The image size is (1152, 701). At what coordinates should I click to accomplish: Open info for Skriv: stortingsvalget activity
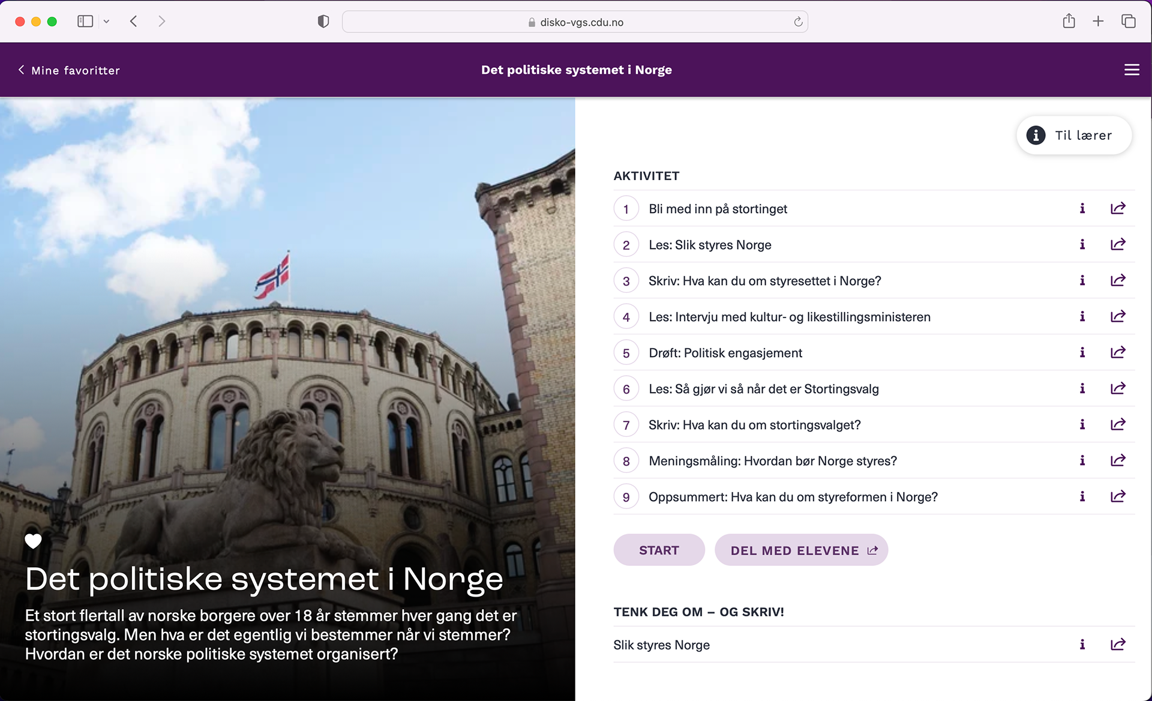(1082, 424)
